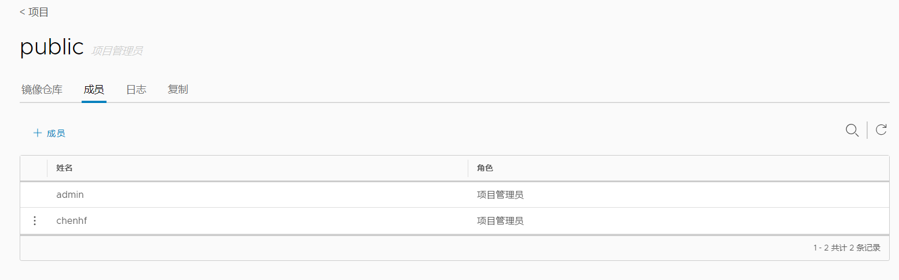Image resolution: width=899 pixels, height=280 pixels.
Task: Refresh the member list
Action: (x=881, y=130)
